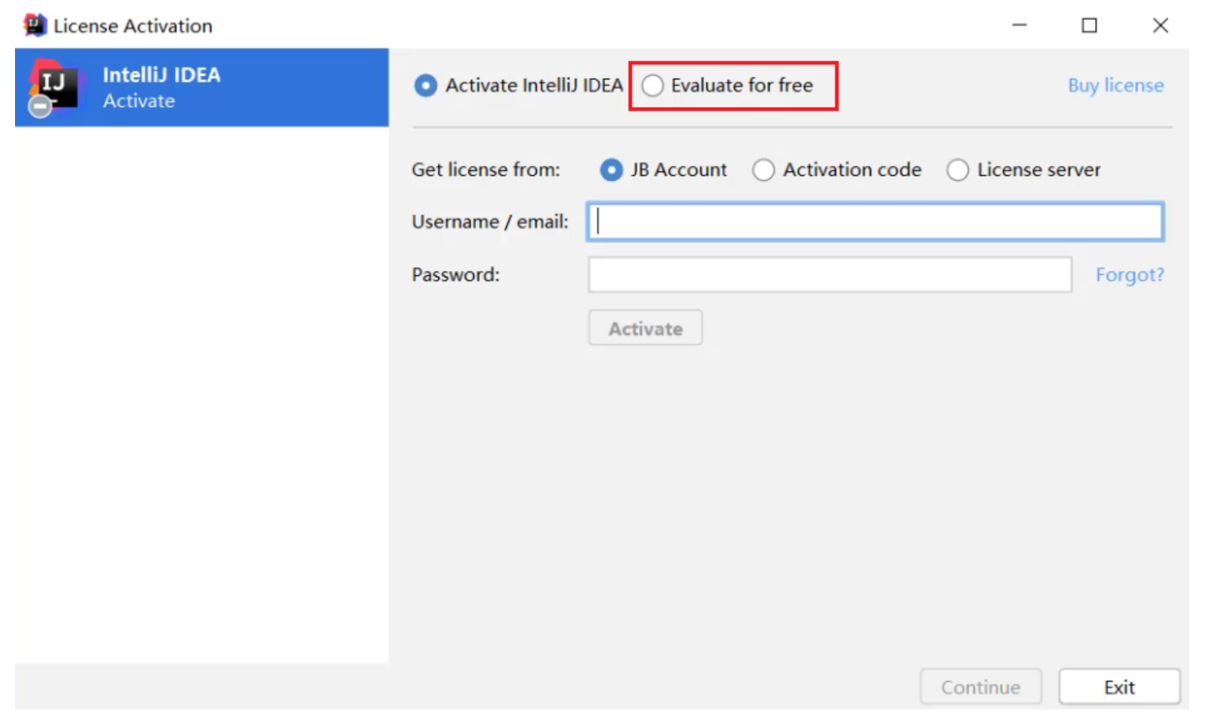1226x712 pixels.
Task: Maximize the License Activation window
Action: click(1089, 26)
